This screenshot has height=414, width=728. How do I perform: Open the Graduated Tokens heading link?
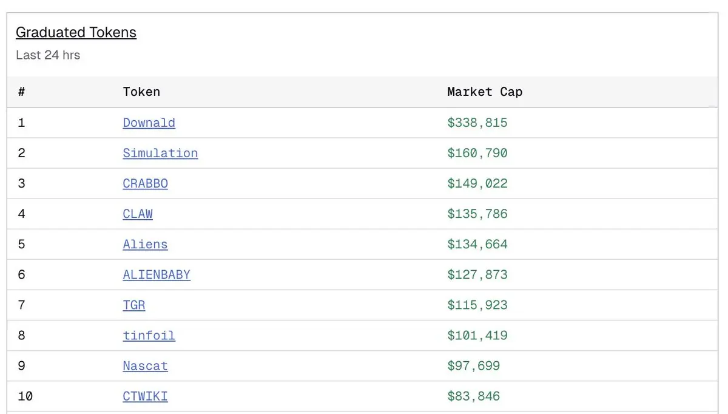(76, 33)
